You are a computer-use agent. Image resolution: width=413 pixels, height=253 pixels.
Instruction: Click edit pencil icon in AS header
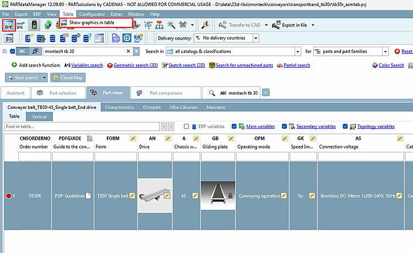click(x=400, y=139)
